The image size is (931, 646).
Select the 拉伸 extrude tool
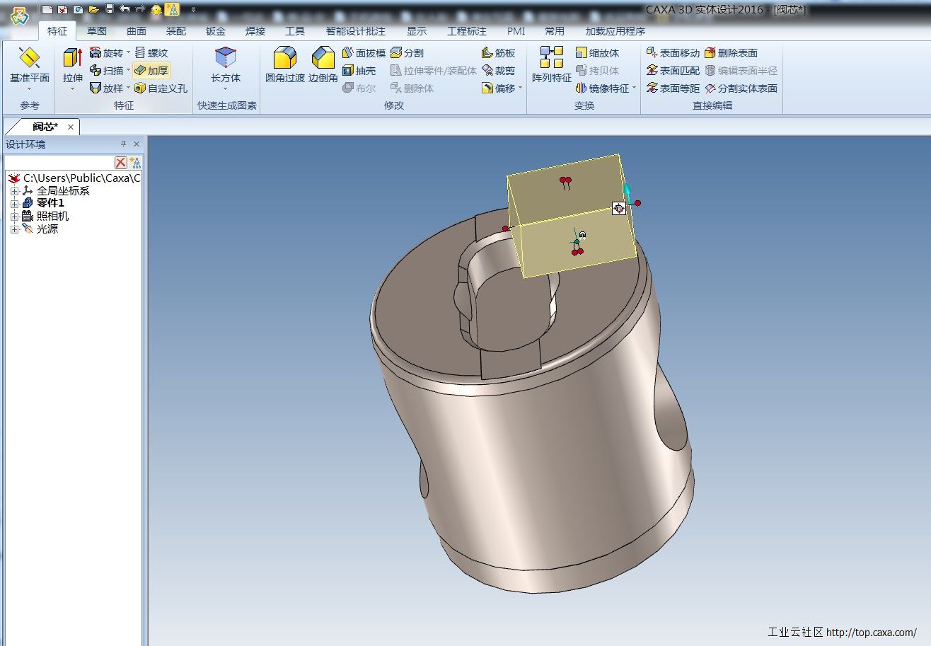pyautogui.click(x=73, y=64)
